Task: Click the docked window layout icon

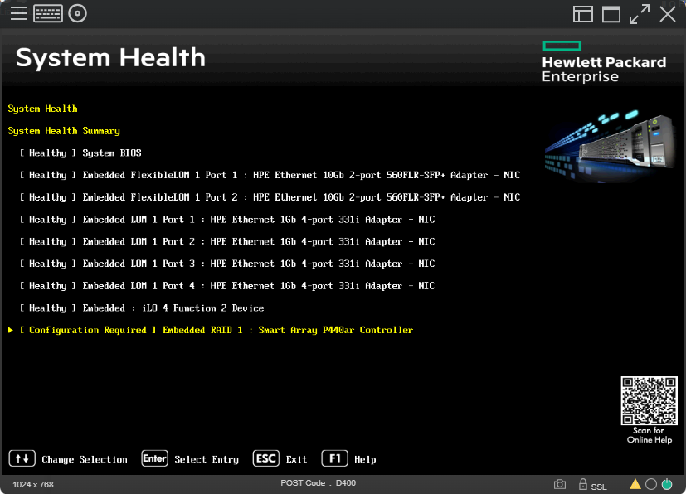Action: 583,14
